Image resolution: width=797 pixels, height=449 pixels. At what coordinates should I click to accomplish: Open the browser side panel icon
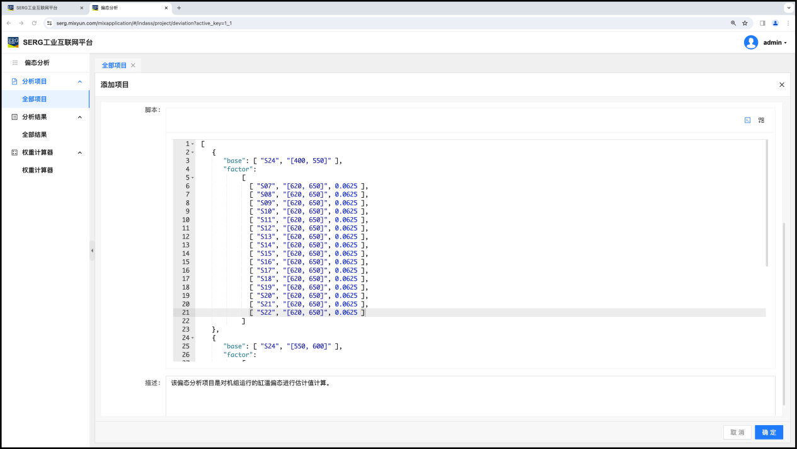click(762, 23)
